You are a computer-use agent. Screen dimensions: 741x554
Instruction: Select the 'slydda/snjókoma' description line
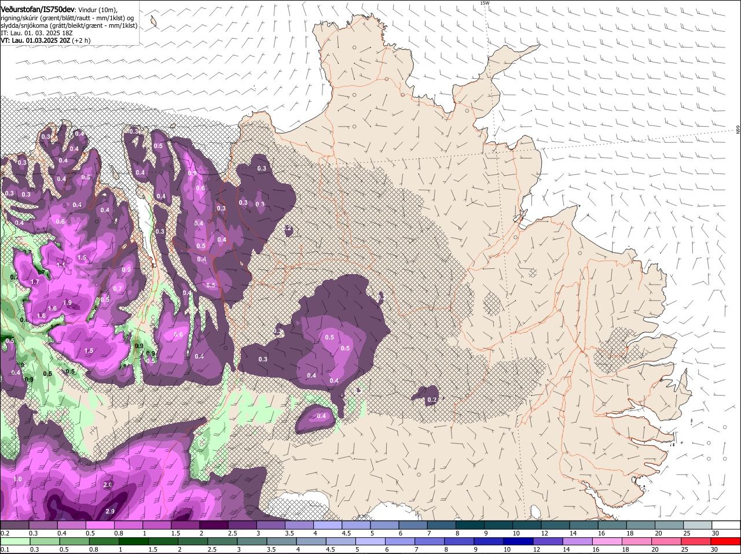pyautogui.click(x=69, y=25)
